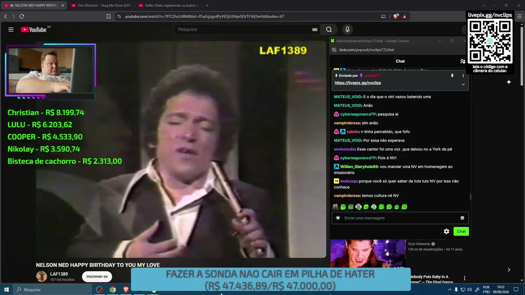Screen dimensions: 525x295
Task: Open the LAF1389 channel avatar
Action: point(41,277)
